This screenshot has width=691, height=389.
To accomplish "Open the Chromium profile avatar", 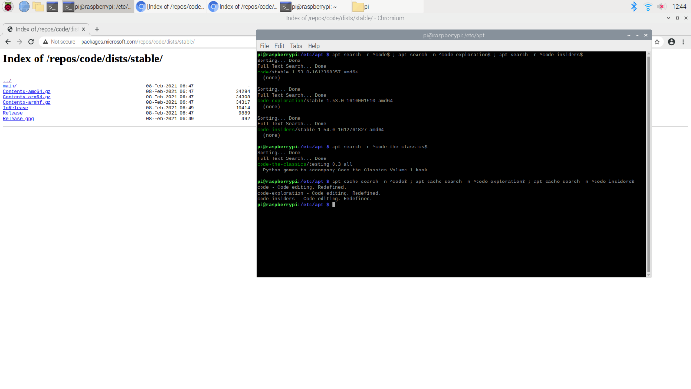I will click(671, 42).
